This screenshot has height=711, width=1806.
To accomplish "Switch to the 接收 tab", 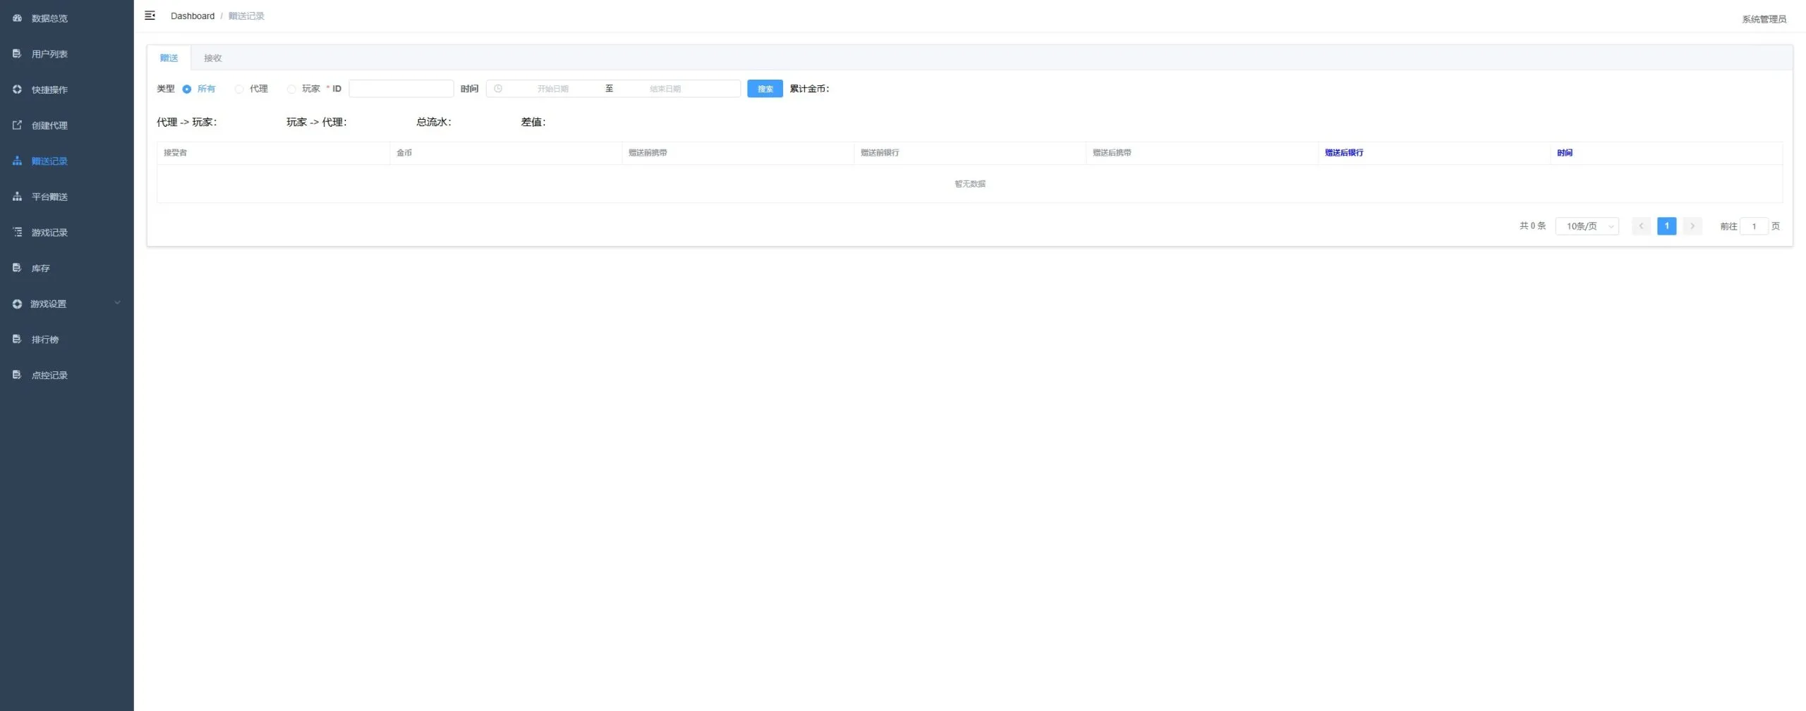I will tap(213, 58).
